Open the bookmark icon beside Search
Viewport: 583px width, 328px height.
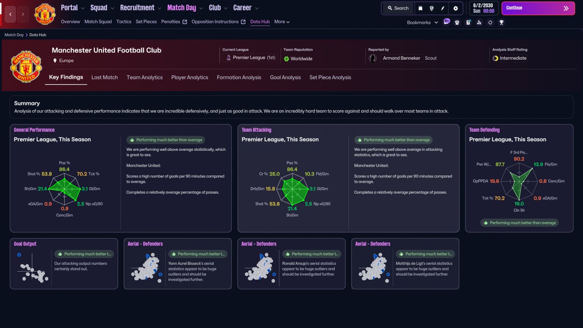point(420,8)
